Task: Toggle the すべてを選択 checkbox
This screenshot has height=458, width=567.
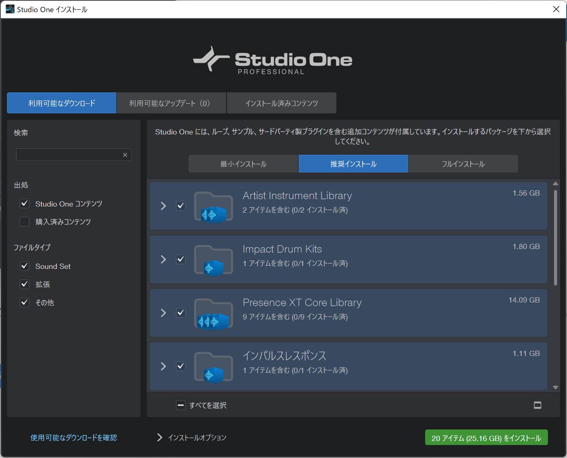Action: 181,405
